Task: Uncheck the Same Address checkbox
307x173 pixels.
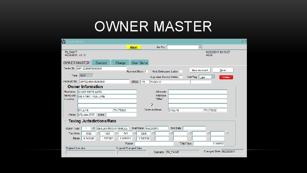Action: click(152, 105)
